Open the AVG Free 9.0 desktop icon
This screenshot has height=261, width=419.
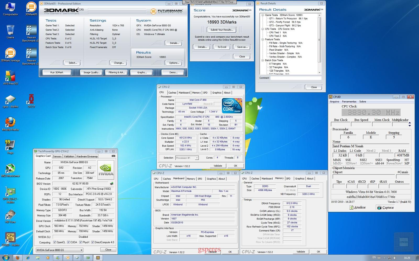tap(10, 78)
